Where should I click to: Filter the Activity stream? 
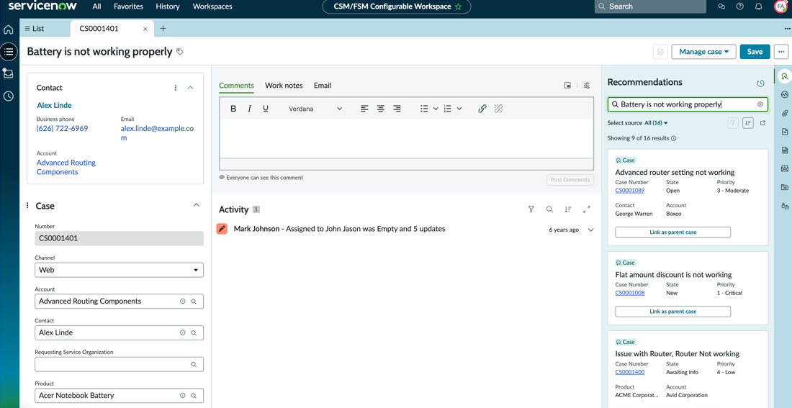(x=531, y=209)
